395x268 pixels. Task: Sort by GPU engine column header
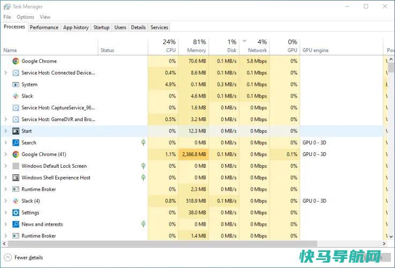coord(341,47)
